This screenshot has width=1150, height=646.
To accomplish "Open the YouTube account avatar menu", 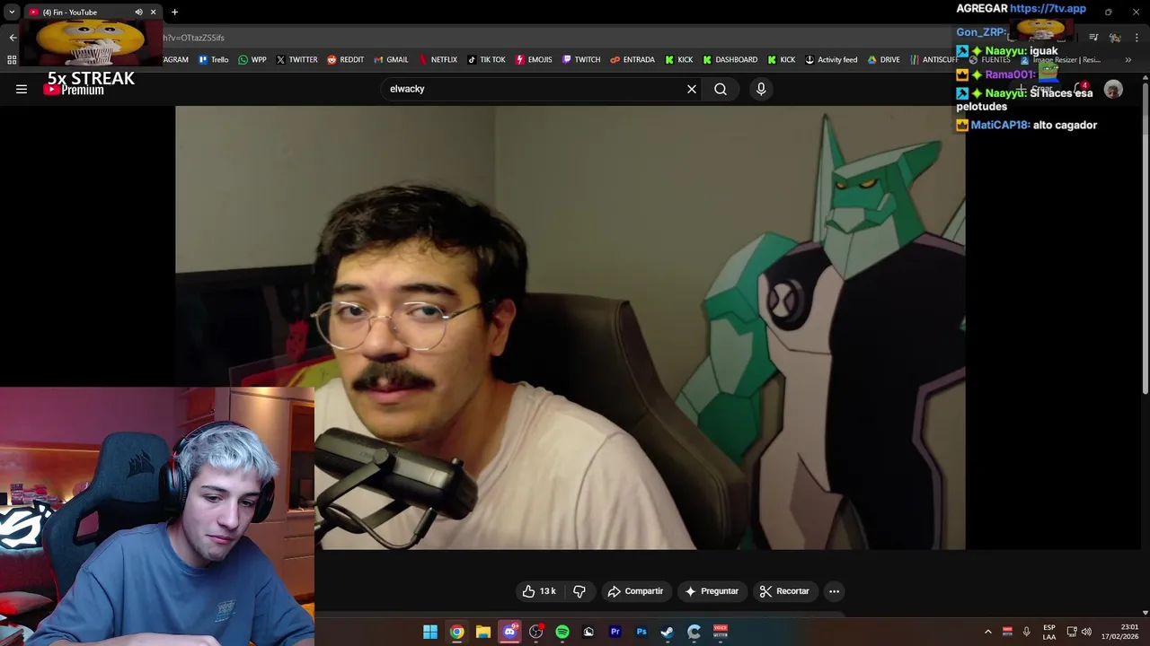I will coord(1113,89).
